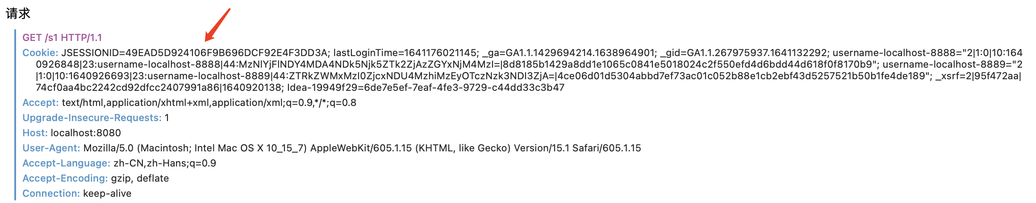
Task: Select the Accept-Language header name
Action: (x=66, y=163)
